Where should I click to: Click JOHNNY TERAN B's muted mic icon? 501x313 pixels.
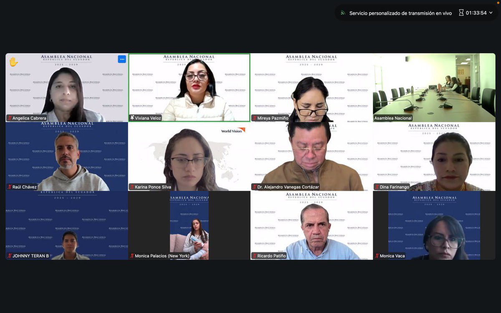9,256
